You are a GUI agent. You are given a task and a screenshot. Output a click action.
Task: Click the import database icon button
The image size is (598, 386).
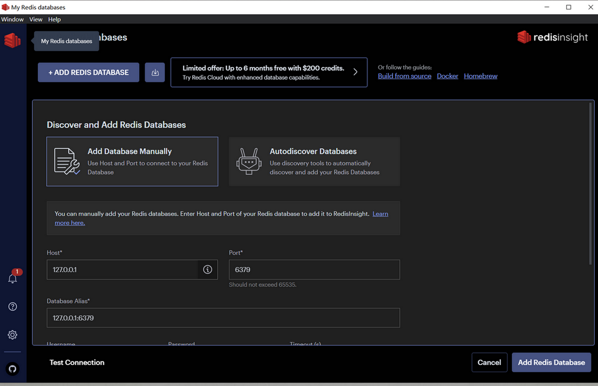coord(155,72)
